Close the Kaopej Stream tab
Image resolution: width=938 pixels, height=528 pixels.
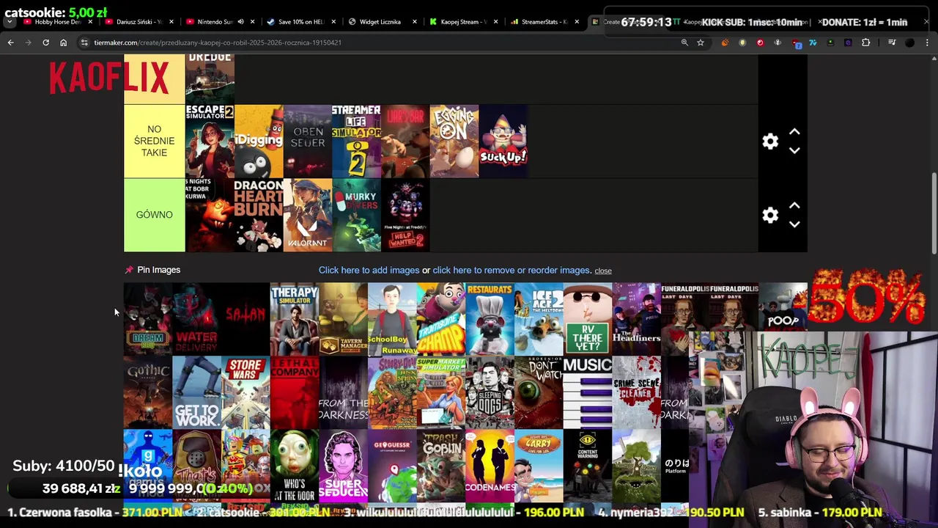[x=495, y=22]
